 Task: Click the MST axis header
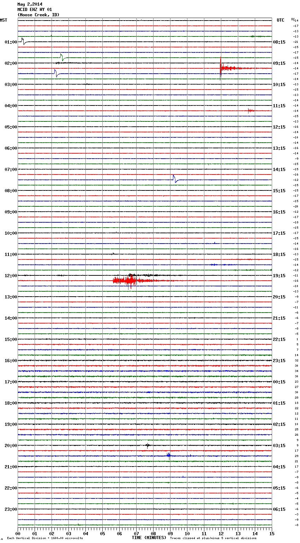pyautogui.click(x=4, y=20)
